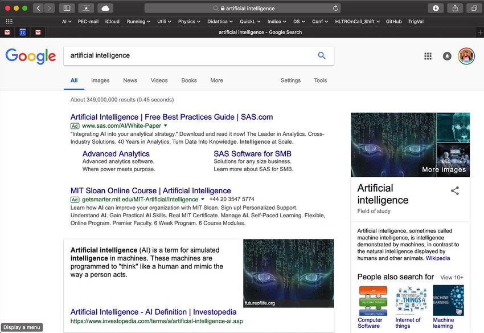The image size is (484, 333).
Task: Open the Machine learning related thumbnail
Action: point(448,300)
